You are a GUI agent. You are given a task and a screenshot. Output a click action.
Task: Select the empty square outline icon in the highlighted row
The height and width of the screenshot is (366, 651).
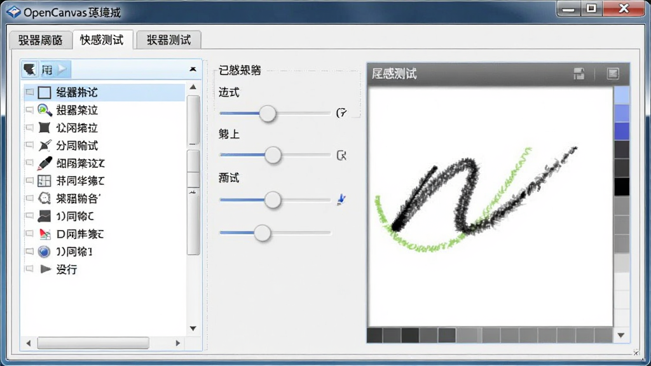coord(45,92)
